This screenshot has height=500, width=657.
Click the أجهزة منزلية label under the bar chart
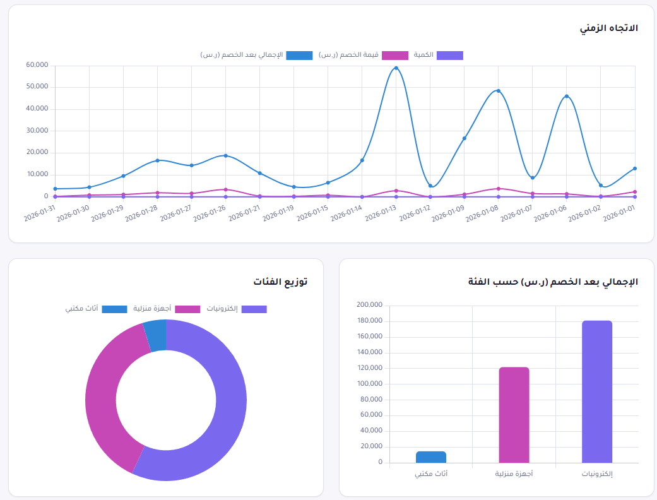pos(514,473)
